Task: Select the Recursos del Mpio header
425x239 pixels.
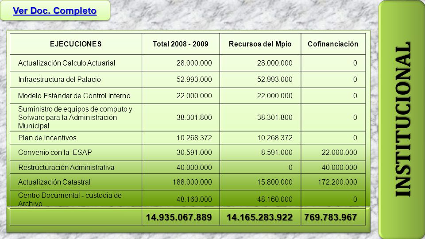Action: pos(260,44)
